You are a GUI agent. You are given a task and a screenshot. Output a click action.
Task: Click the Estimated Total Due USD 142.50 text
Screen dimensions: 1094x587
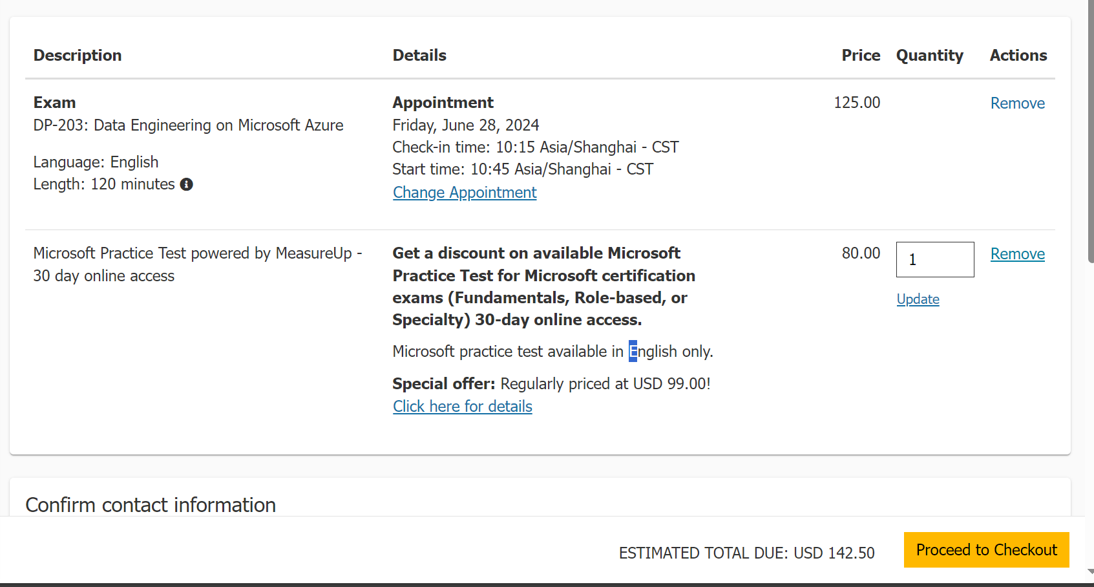click(x=746, y=553)
